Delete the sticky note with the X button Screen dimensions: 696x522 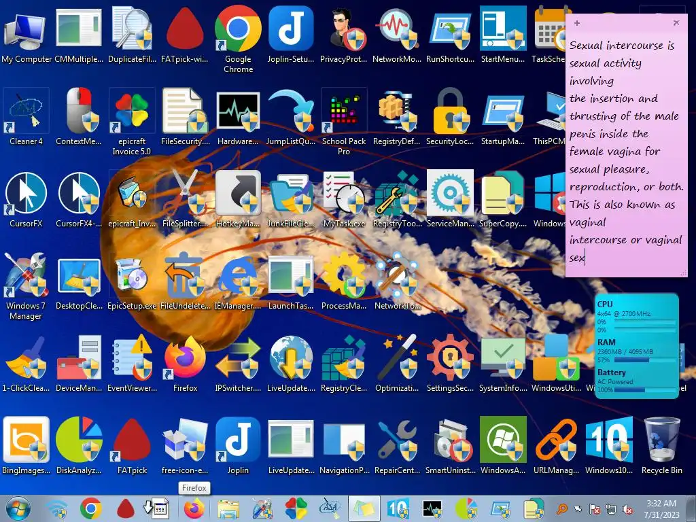pos(676,22)
